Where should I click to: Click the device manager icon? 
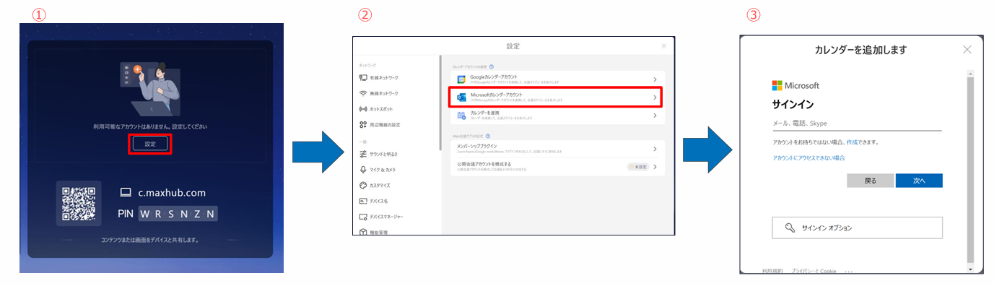point(363,217)
